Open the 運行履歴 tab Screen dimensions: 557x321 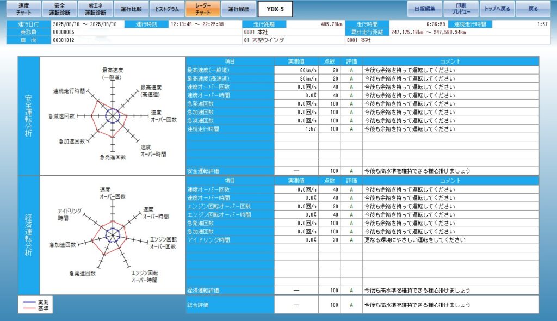238,9
